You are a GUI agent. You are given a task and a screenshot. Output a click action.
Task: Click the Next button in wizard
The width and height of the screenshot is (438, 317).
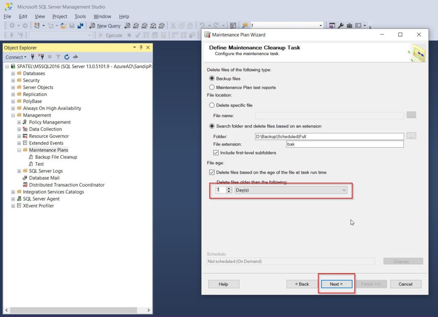(336, 284)
